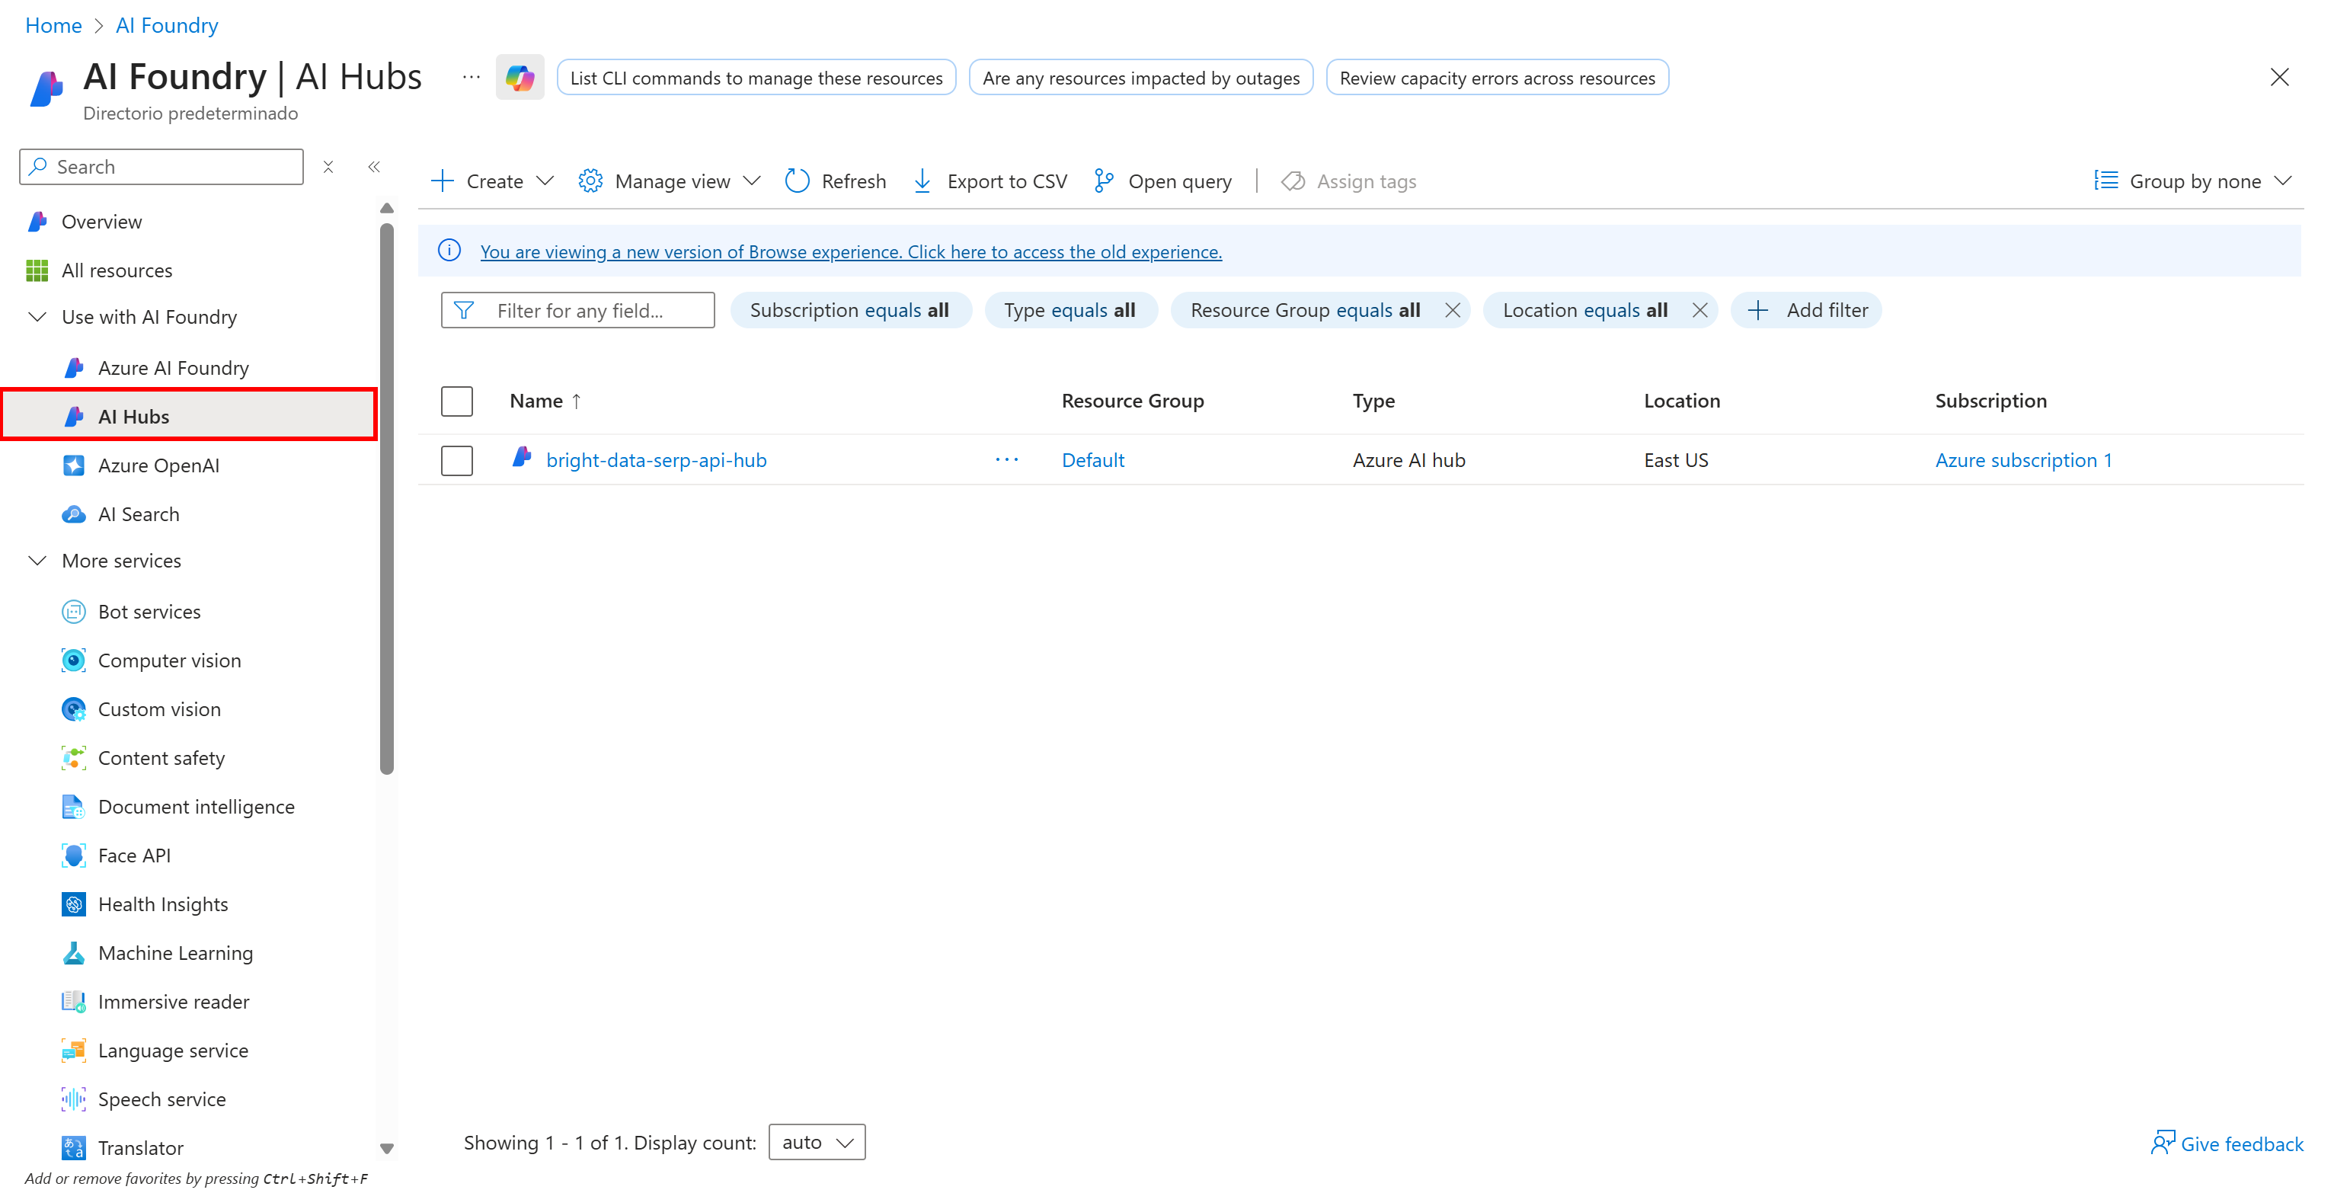Click the Refresh icon in toolbar
Viewport: 2334px width, 1193px height.
coord(797,181)
